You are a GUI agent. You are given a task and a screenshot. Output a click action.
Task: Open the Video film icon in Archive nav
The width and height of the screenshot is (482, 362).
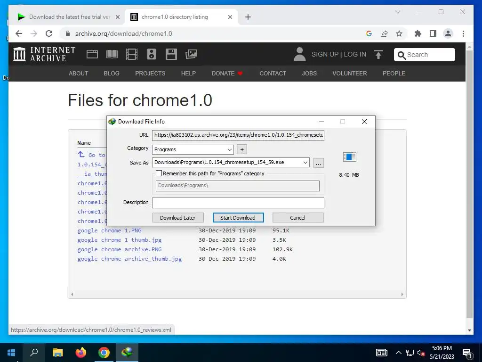(132, 55)
